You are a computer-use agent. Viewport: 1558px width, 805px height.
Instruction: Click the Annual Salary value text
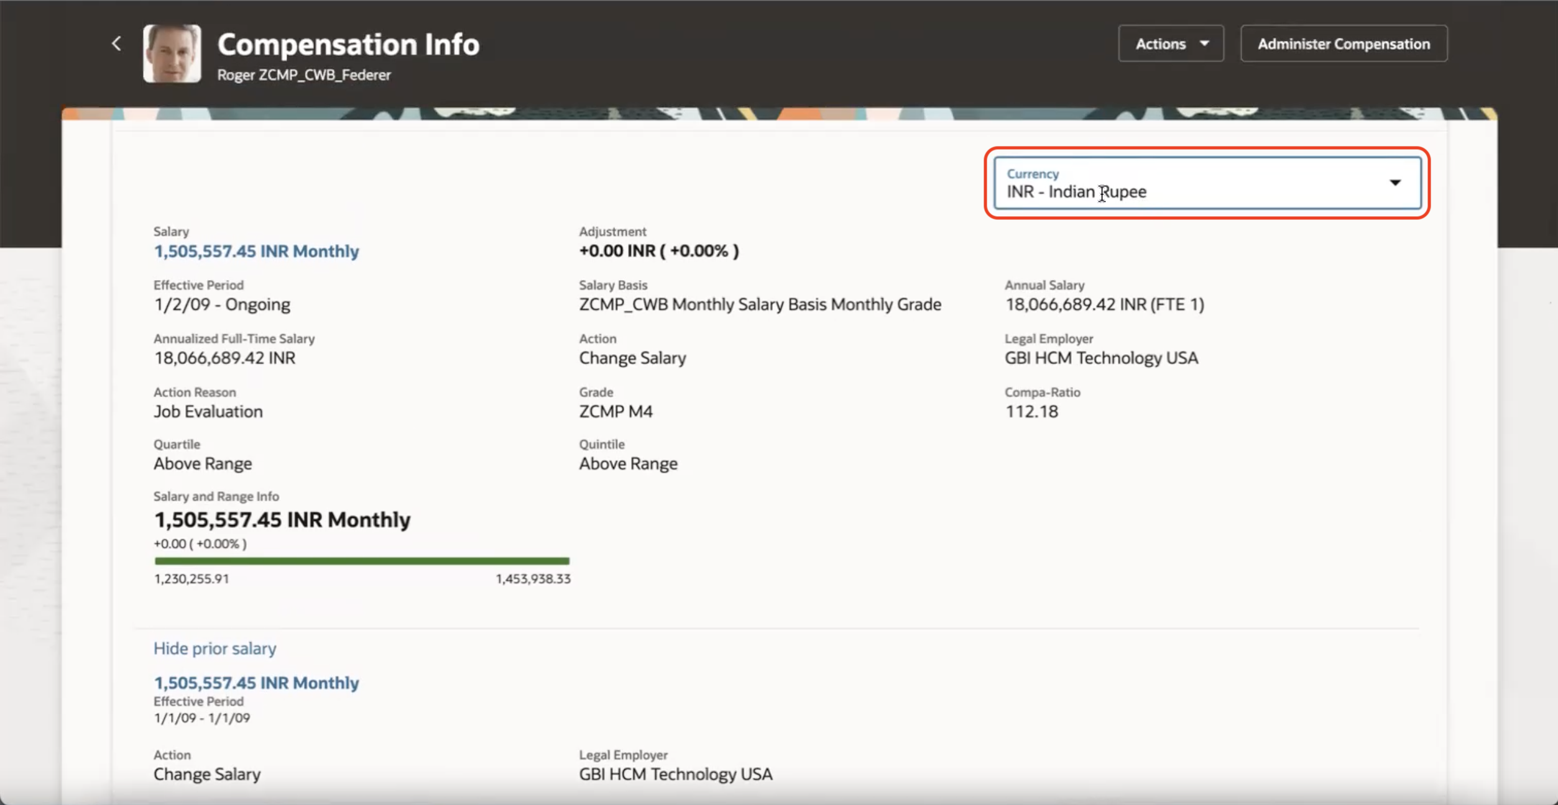tap(1104, 304)
